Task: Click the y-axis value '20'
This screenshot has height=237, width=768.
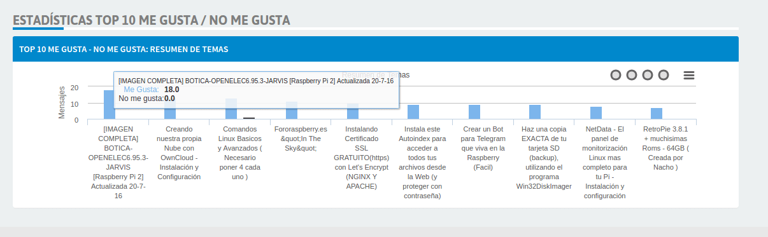Action: (75, 87)
